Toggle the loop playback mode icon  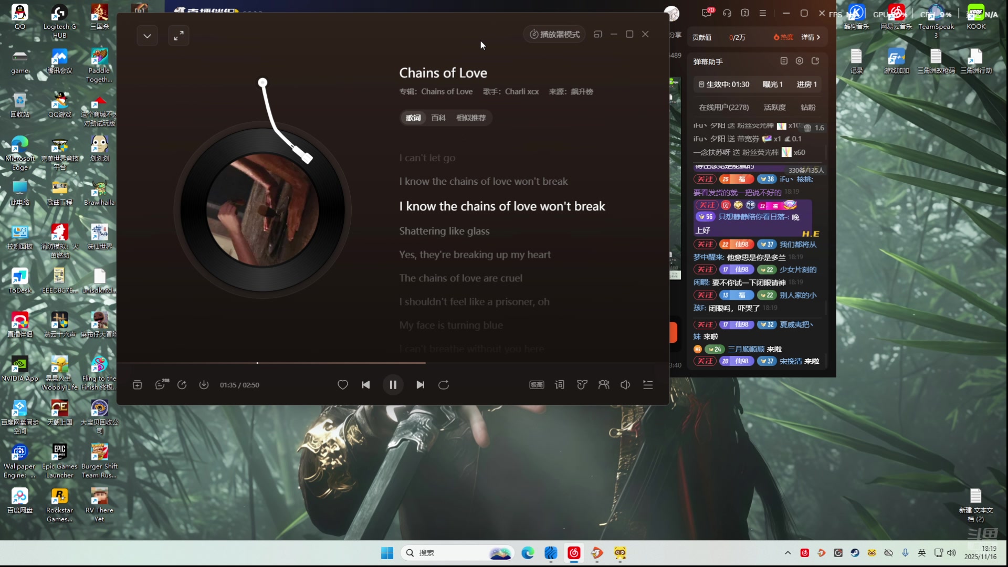point(444,385)
